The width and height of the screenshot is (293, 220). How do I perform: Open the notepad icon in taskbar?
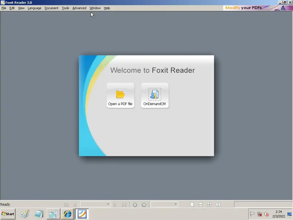coord(39,214)
